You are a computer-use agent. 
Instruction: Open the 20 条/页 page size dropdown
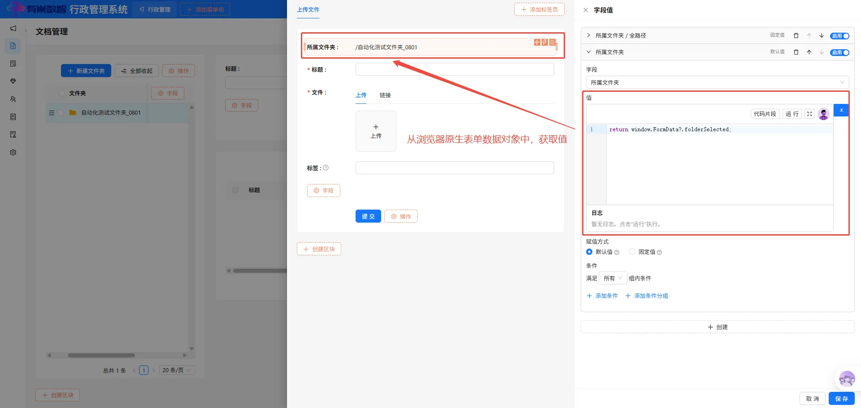[x=177, y=370]
